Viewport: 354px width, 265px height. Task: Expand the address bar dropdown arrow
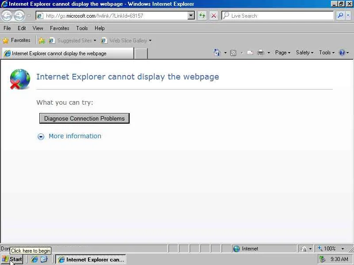point(191,16)
